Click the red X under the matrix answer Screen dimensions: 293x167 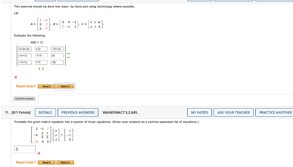16,77
